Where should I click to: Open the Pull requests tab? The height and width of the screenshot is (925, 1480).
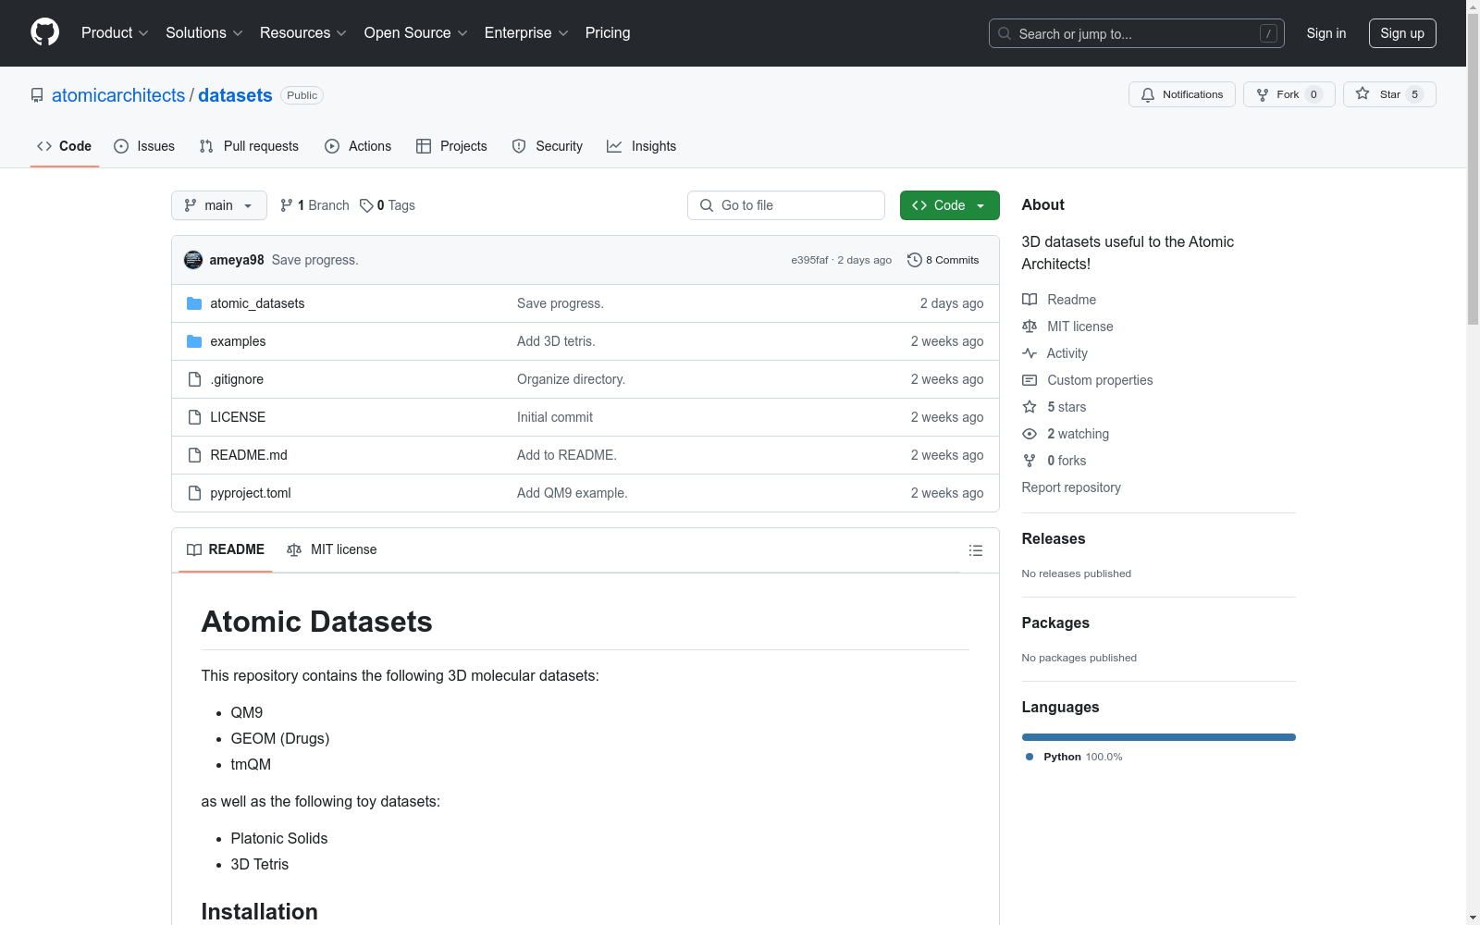click(x=249, y=146)
